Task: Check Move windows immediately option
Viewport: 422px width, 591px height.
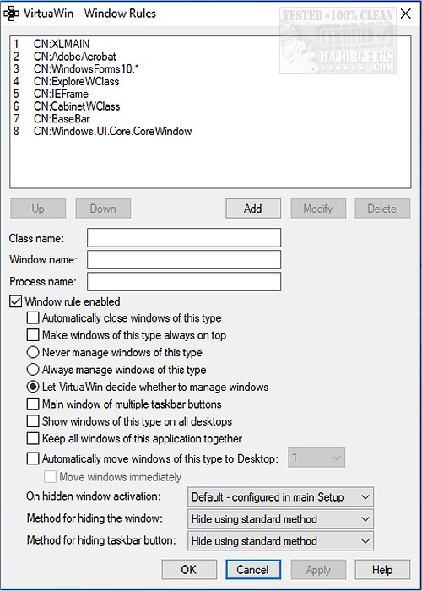Action: 50,477
